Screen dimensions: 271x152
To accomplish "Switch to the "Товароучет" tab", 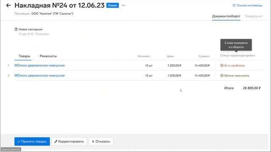I will point(253,16).
